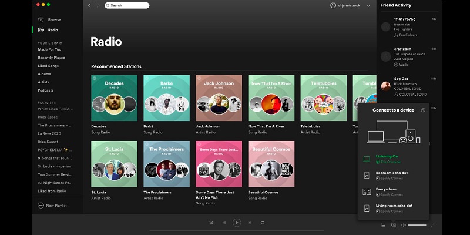Screen dimensions: 470x235
Task: Toggle repeat mode
Action: coord(262,223)
